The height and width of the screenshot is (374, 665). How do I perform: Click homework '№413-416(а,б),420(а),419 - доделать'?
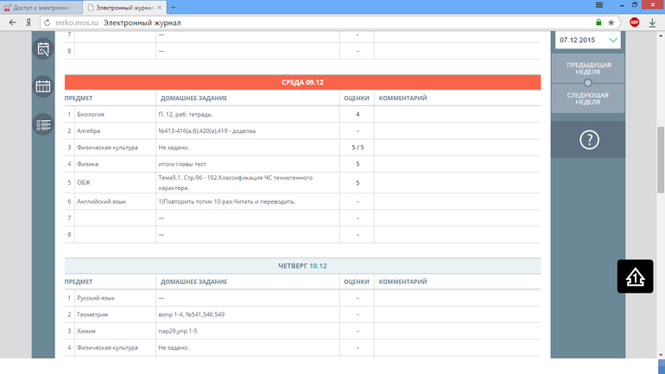pos(207,131)
